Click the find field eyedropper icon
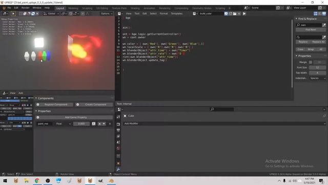The image size is (328, 185). pyautogui.click(x=324, y=25)
